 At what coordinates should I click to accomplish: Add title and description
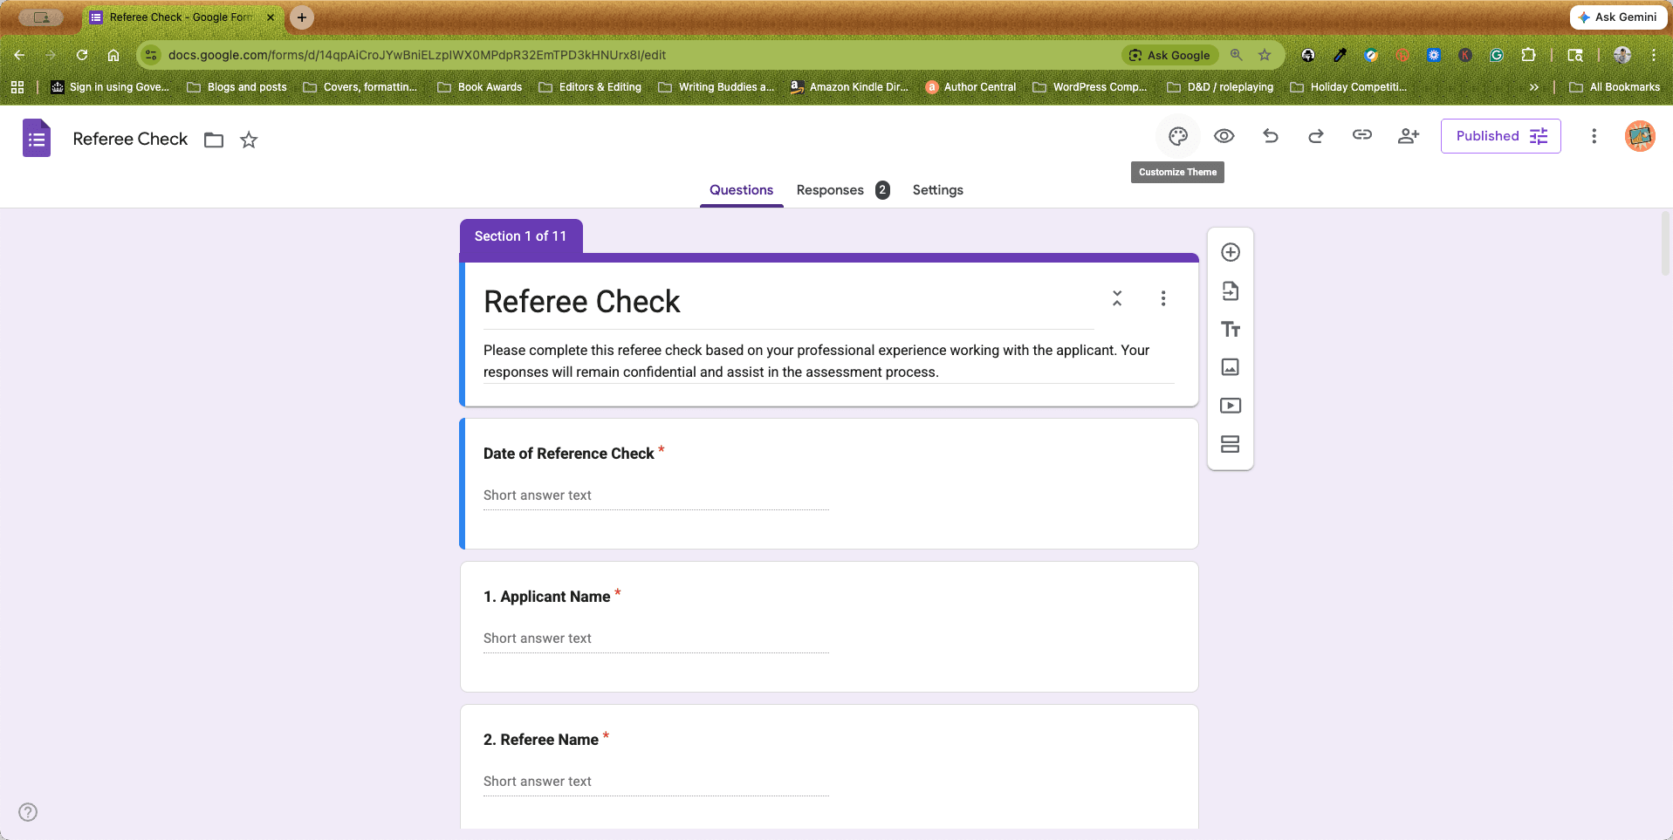click(x=1231, y=329)
